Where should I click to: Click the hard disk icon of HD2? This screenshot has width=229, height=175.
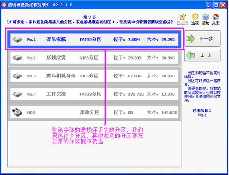click(17, 112)
